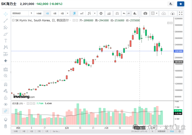Screen dimensions: 192x135
Task: Toggle logarithmic scale 对数刻度
Action: 161,131
